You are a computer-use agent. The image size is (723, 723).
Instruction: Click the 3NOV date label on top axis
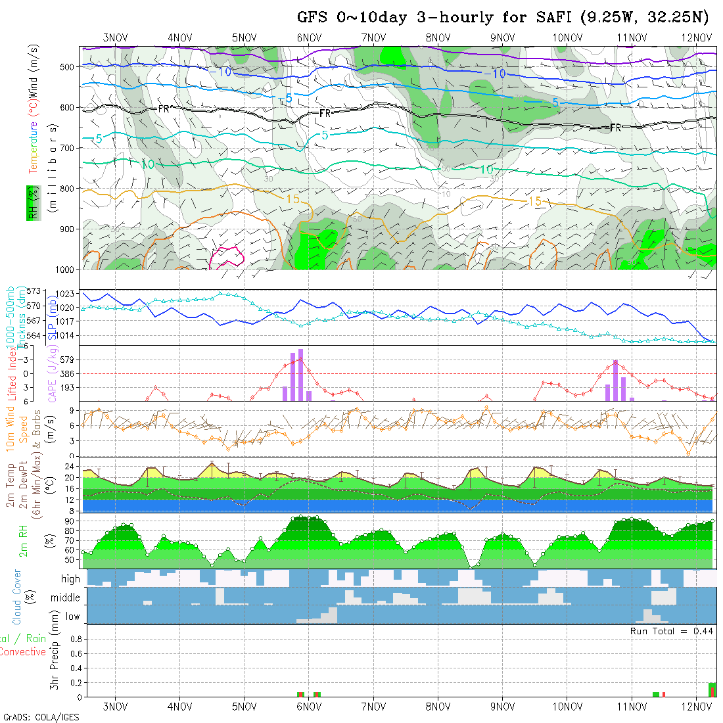(116, 37)
